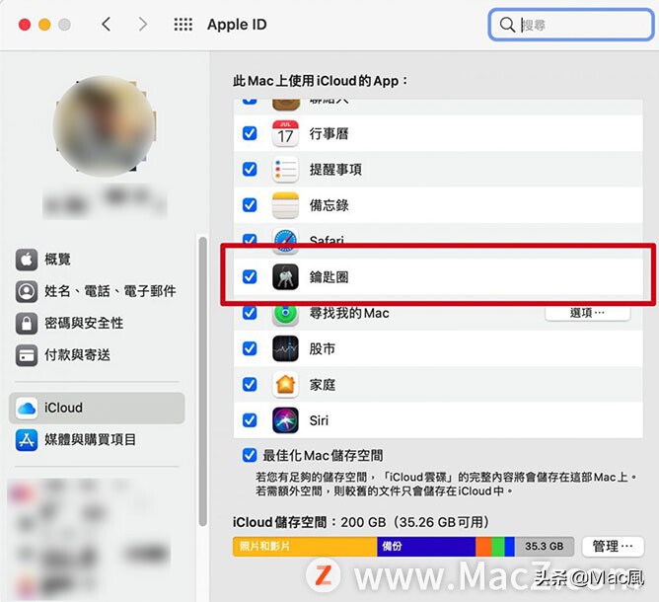
Task: Uncheck the Siri checkbox
Action: tap(250, 420)
